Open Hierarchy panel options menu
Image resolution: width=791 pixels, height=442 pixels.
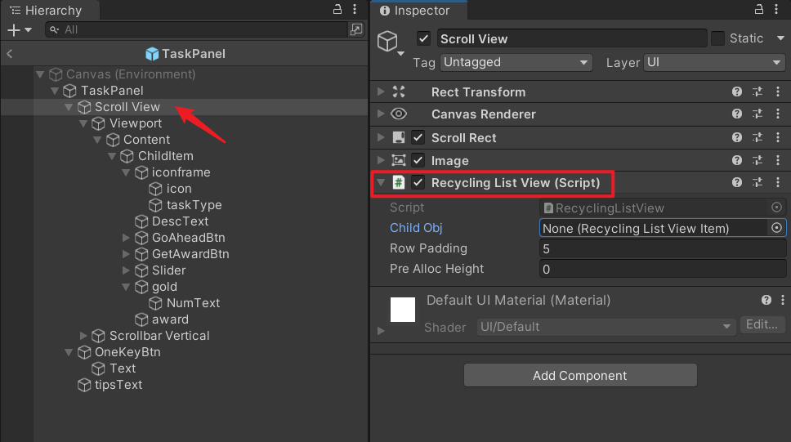click(355, 9)
